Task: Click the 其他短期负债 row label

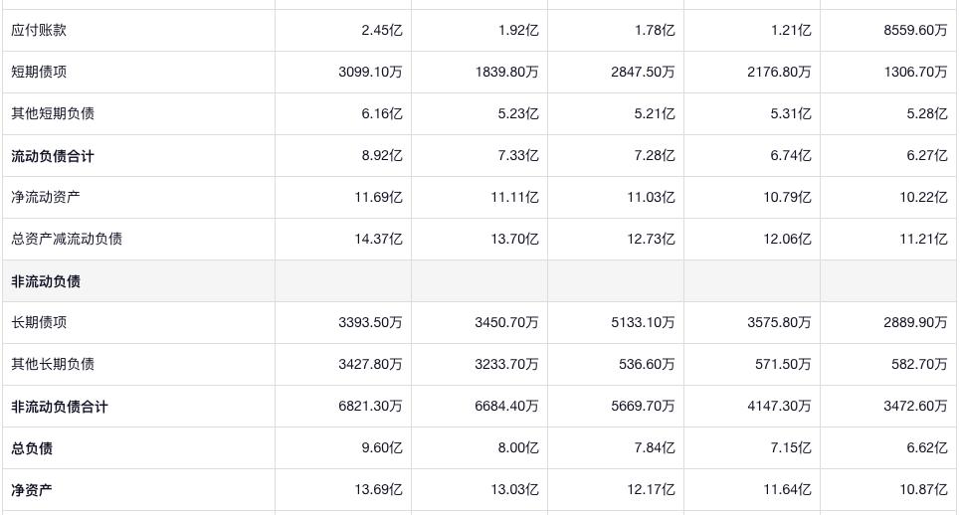Action: 53,114
